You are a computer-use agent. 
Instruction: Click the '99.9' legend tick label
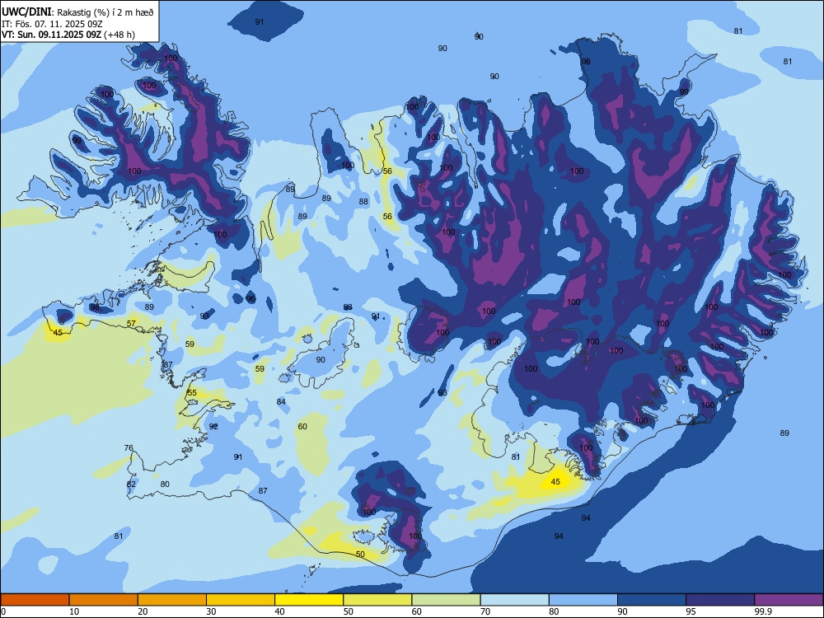(x=762, y=611)
